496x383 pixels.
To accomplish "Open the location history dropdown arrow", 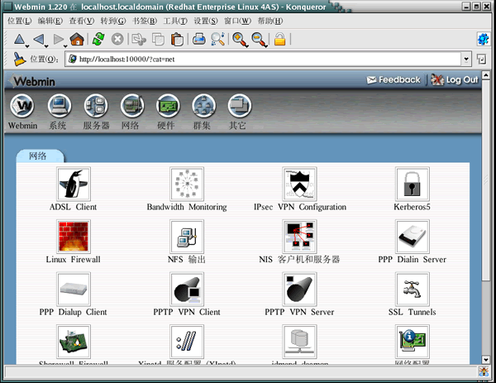I will tap(466, 59).
